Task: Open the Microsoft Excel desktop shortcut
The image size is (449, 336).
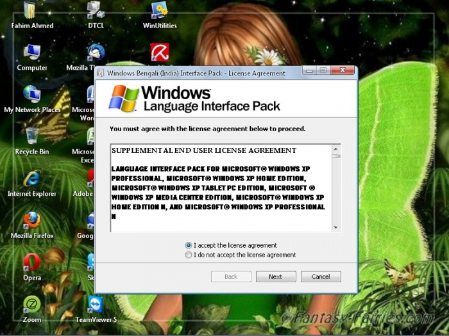Action: click(90, 136)
